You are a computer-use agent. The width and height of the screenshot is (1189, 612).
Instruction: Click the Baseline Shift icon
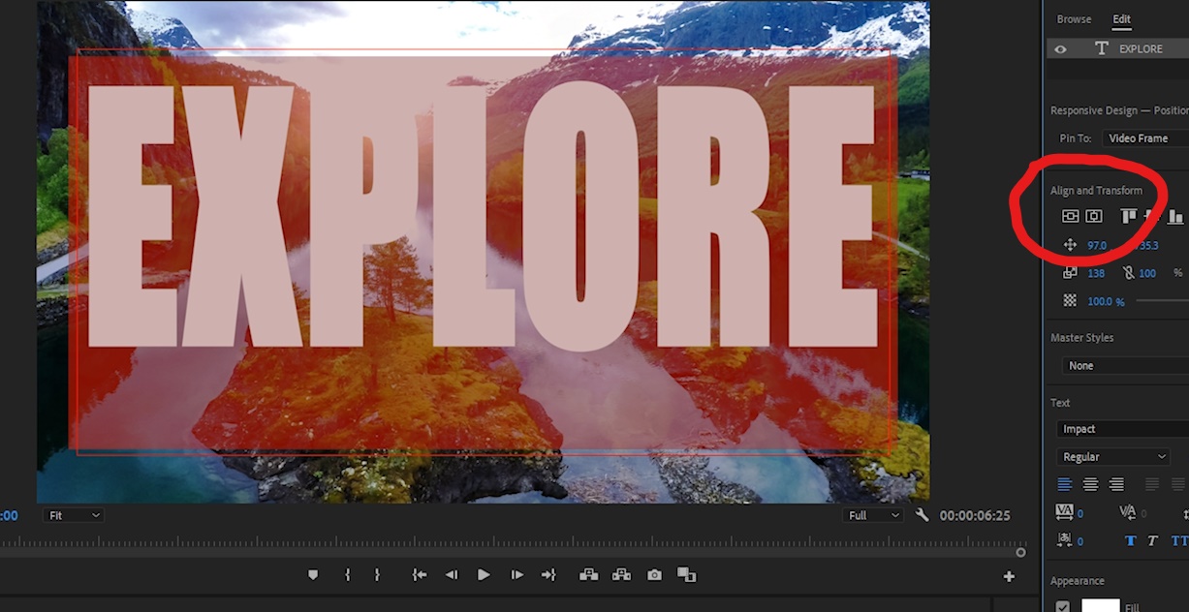click(1064, 540)
